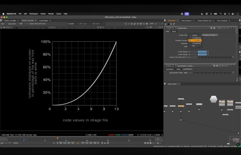Click the play forward button in timeline

[x=83, y=143]
